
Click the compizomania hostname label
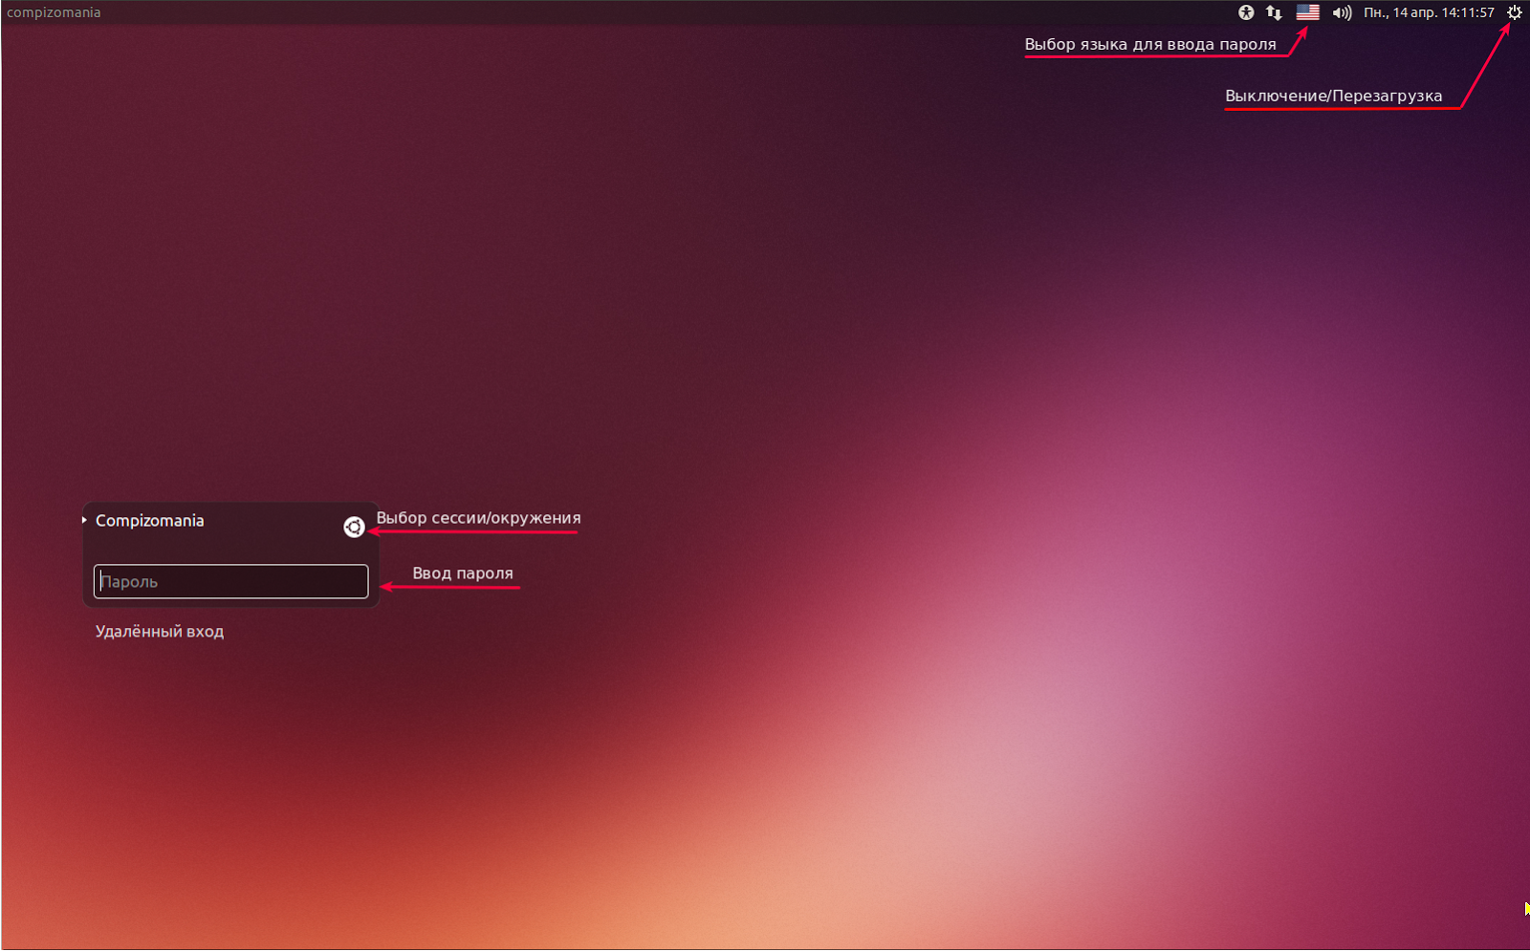pos(53,11)
